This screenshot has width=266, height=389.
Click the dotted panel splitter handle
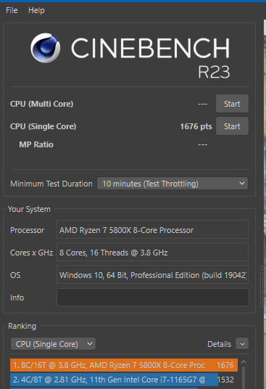coord(262,287)
